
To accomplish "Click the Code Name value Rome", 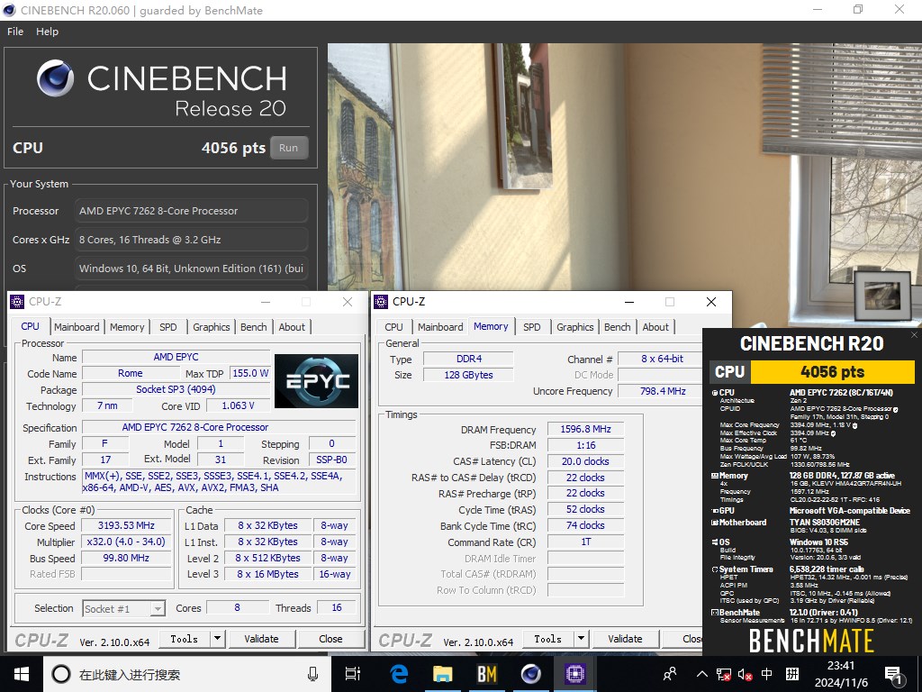I will point(130,373).
